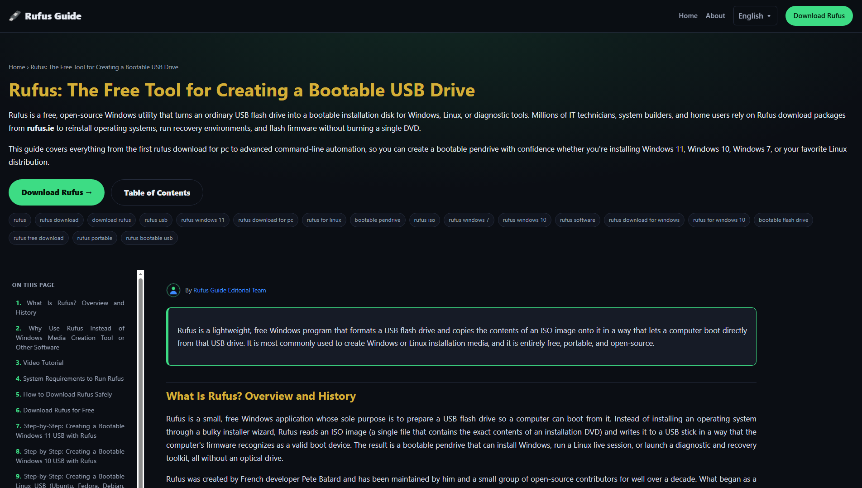Select the 'rufus download' tag

click(x=59, y=220)
